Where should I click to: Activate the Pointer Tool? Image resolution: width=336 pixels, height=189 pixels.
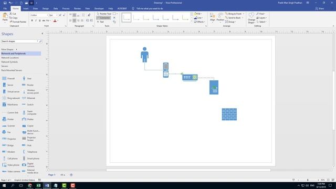[104, 14]
